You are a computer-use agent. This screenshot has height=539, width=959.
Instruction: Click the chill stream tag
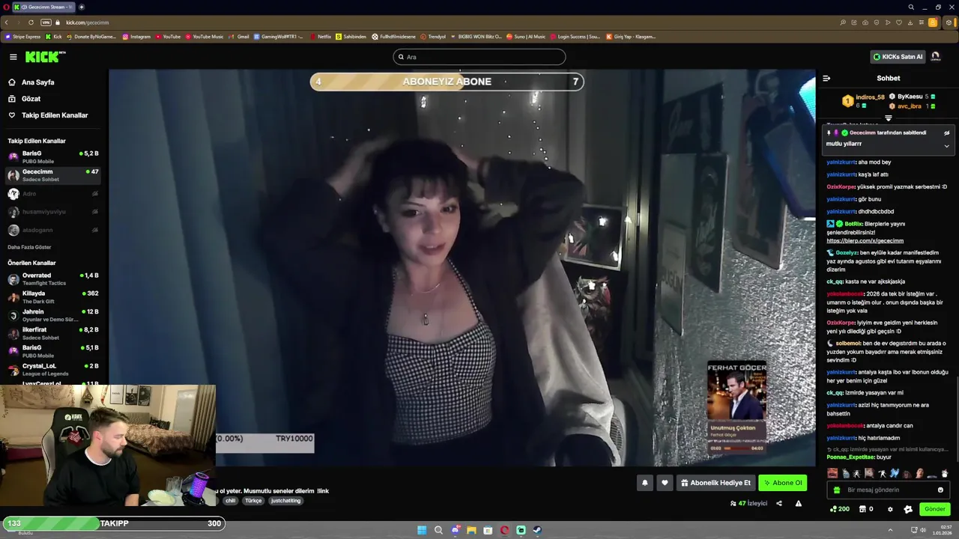click(x=230, y=501)
